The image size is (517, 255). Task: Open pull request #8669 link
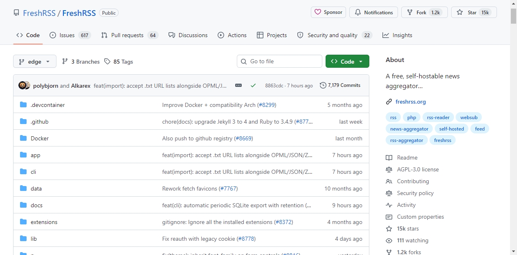(244, 138)
